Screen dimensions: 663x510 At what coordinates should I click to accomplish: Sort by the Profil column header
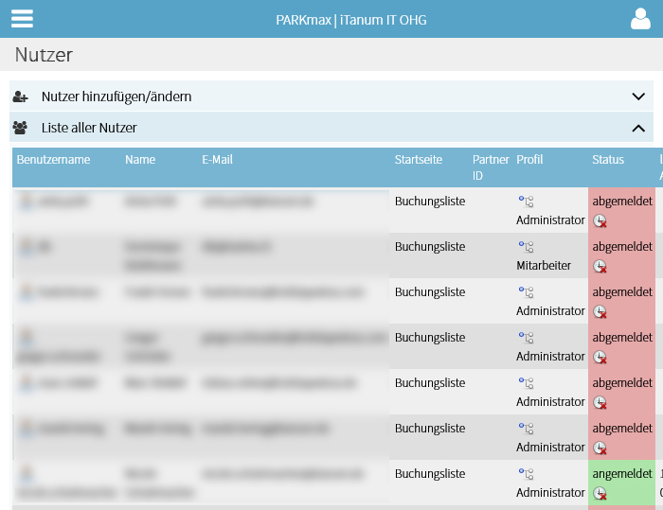click(x=529, y=160)
